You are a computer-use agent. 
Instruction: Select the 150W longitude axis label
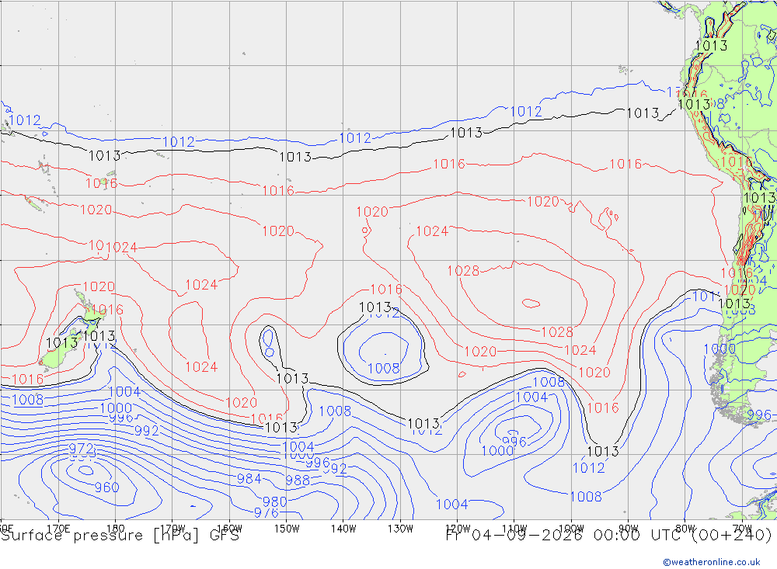[x=287, y=529]
